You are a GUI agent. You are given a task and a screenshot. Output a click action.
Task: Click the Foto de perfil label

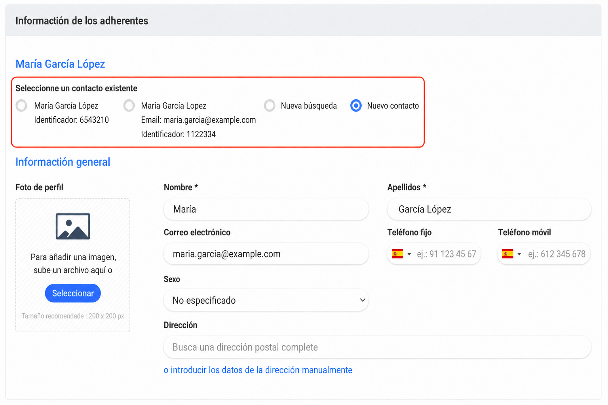tap(39, 187)
